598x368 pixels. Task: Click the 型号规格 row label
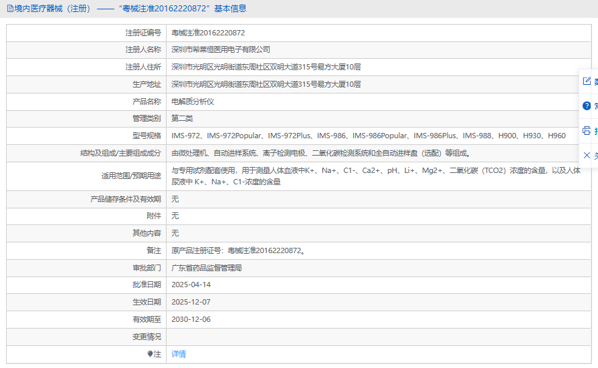tap(146, 136)
